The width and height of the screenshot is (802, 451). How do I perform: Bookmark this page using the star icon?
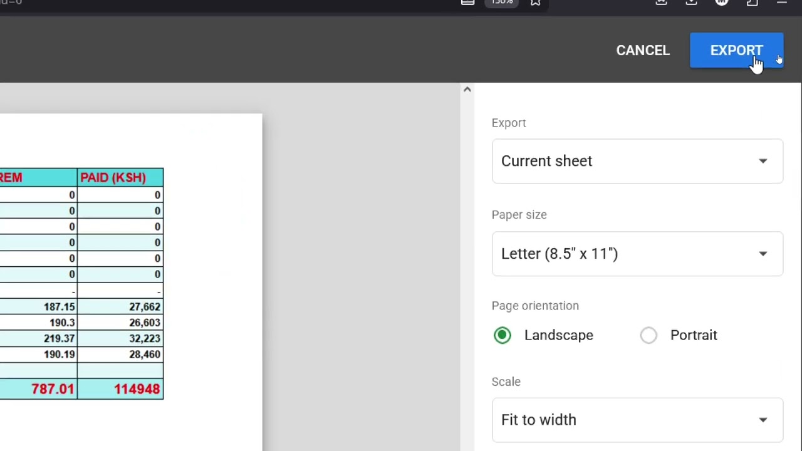[535, 3]
